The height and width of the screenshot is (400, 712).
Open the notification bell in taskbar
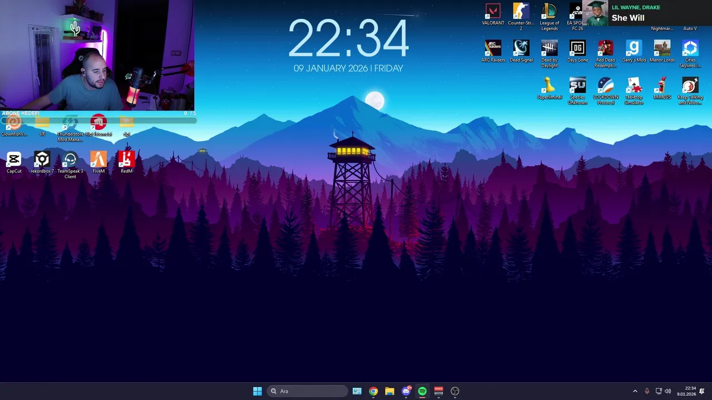pos(702,391)
